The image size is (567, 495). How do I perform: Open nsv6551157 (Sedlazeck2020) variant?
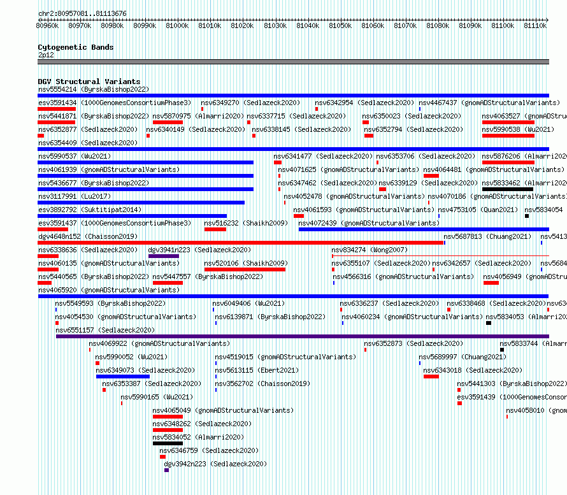[x=105, y=330]
